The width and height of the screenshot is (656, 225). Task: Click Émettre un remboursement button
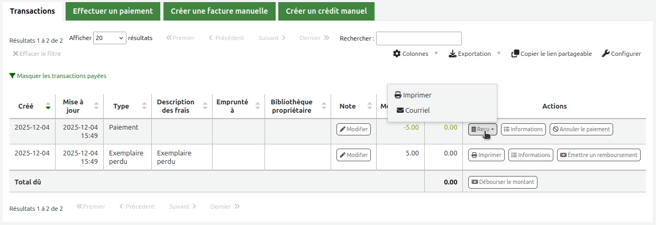coord(598,155)
